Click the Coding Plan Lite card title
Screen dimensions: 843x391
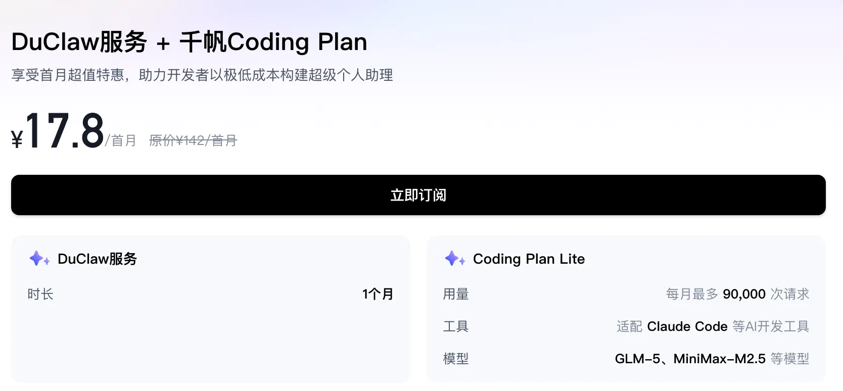528,259
